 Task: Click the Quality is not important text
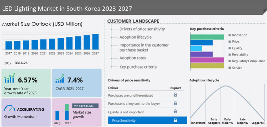126,112
